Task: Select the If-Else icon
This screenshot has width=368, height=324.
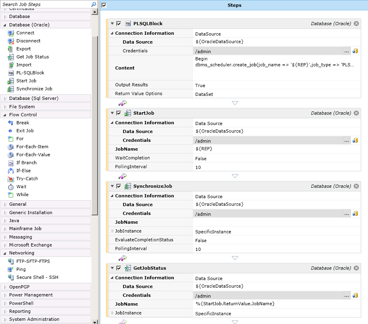Action: click(x=11, y=171)
